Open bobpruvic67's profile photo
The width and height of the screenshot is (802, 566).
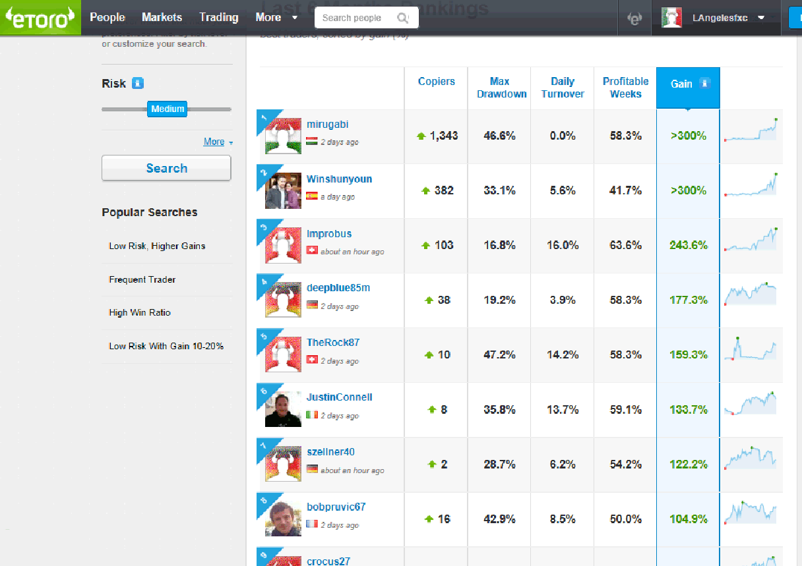click(x=283, y=519)
